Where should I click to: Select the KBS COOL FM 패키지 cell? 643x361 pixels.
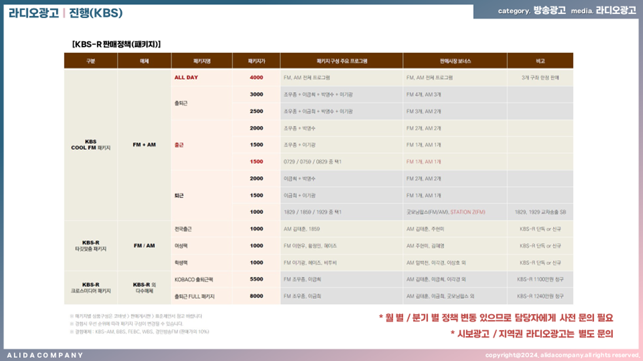pyautogui.click(x=91, y=145)
